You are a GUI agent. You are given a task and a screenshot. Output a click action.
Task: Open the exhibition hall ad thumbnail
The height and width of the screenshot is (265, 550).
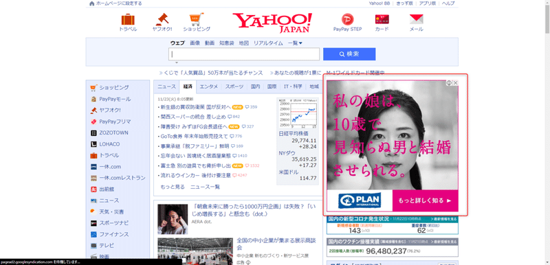(x=195, y=251)
